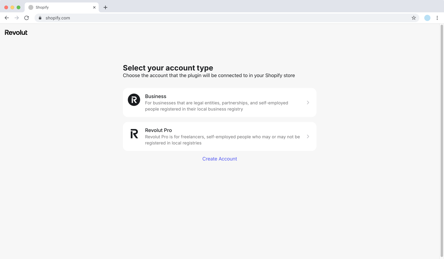Viewport: 444px width, 259px height.
Task: Open the browser three-dot menu
Action: point(437,18)
